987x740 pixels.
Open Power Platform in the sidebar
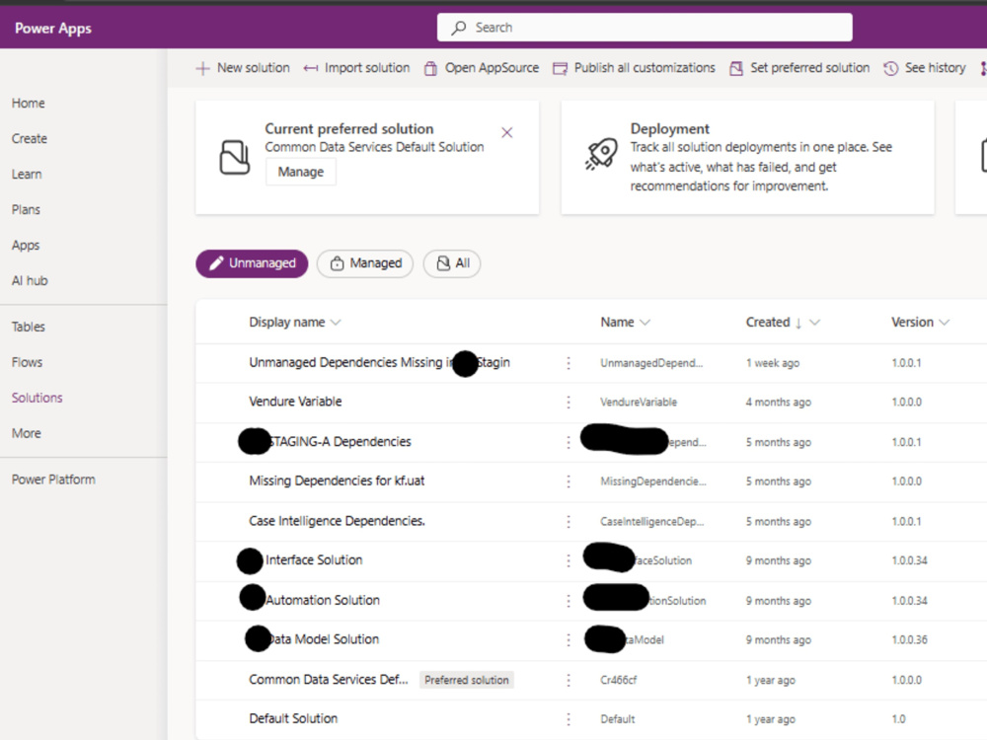pyautogui.click(x=53, y=480)
